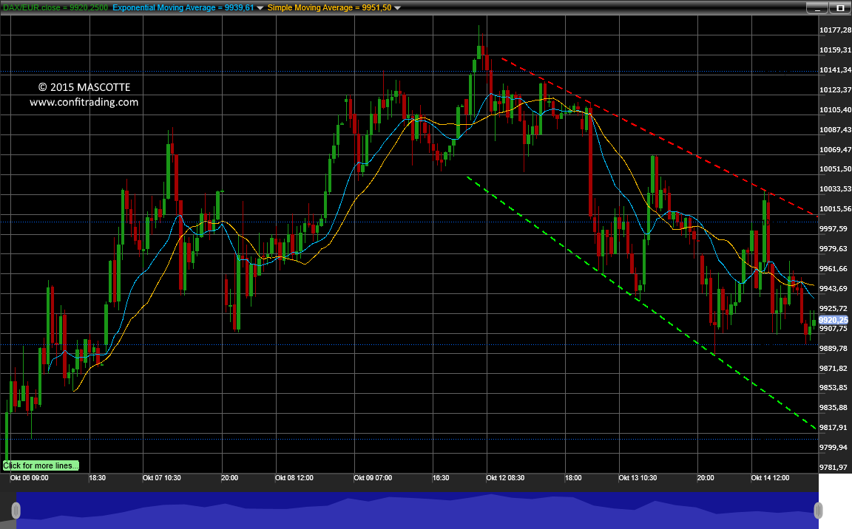Click the 10177,28 price axis label
The width and height of the screenshot is (852, 529).
[x=835, y=30]
